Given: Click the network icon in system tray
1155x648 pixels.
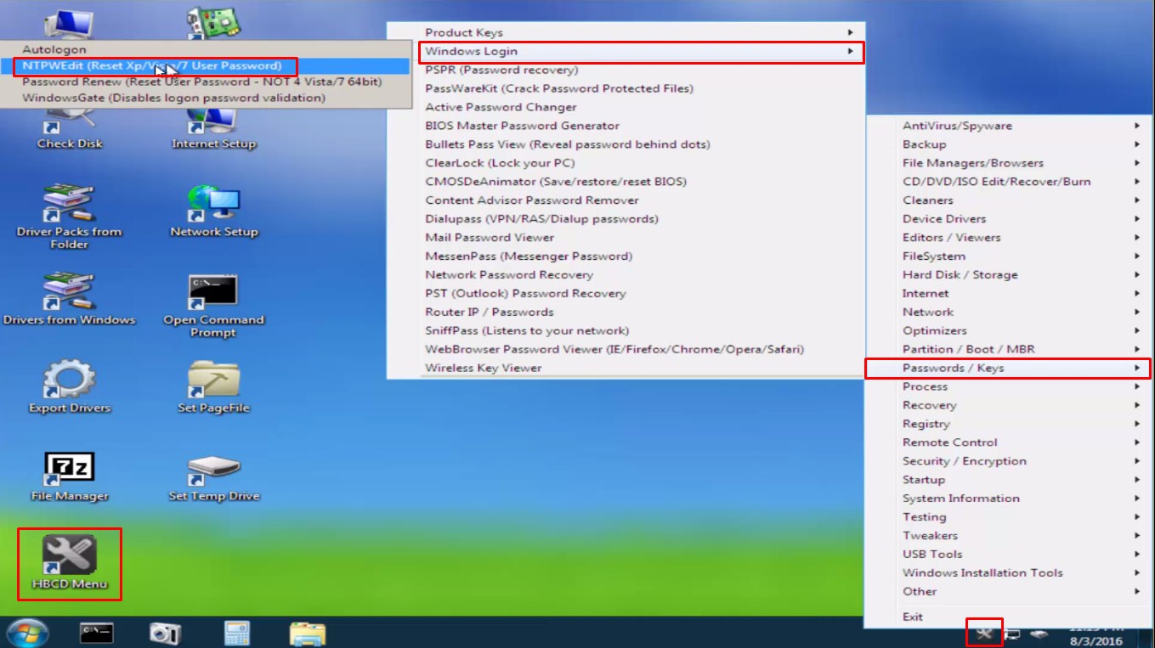Looking at the screenshot, I should 1012,634.
